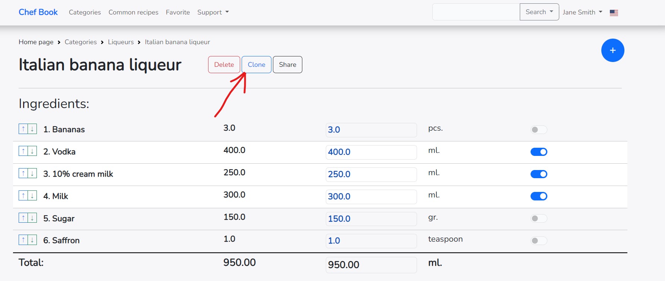Open the Search dropdown button
665x281 pixels.
click(x=539, y=12)
